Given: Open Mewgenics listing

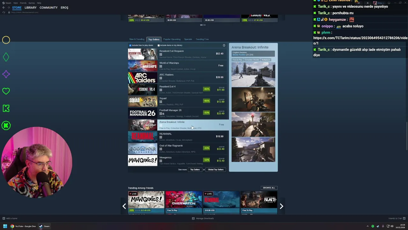Looking at the screenshot, I should (177, 160).
